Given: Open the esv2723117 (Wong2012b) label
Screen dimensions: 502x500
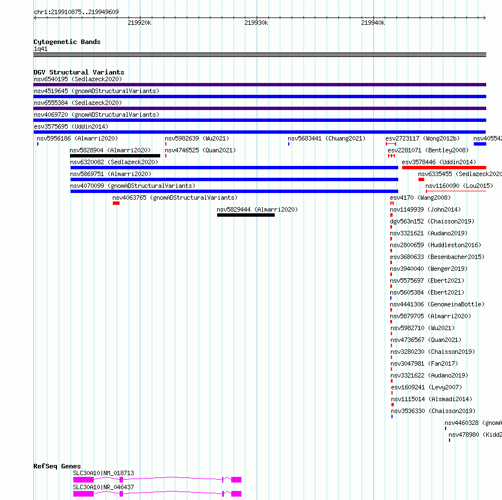Looking at the screenshot, I should (422, 138).
